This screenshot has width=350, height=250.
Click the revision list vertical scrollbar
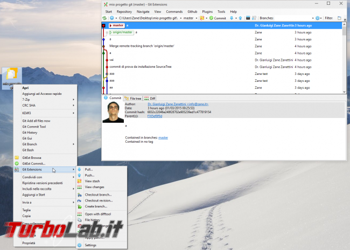coord(344,58)
